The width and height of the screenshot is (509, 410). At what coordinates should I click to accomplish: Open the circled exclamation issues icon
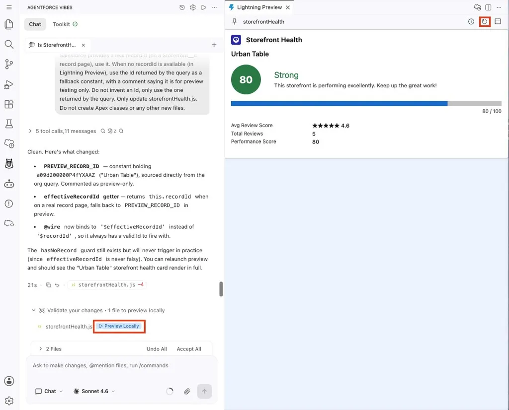[x=9, y=204]
